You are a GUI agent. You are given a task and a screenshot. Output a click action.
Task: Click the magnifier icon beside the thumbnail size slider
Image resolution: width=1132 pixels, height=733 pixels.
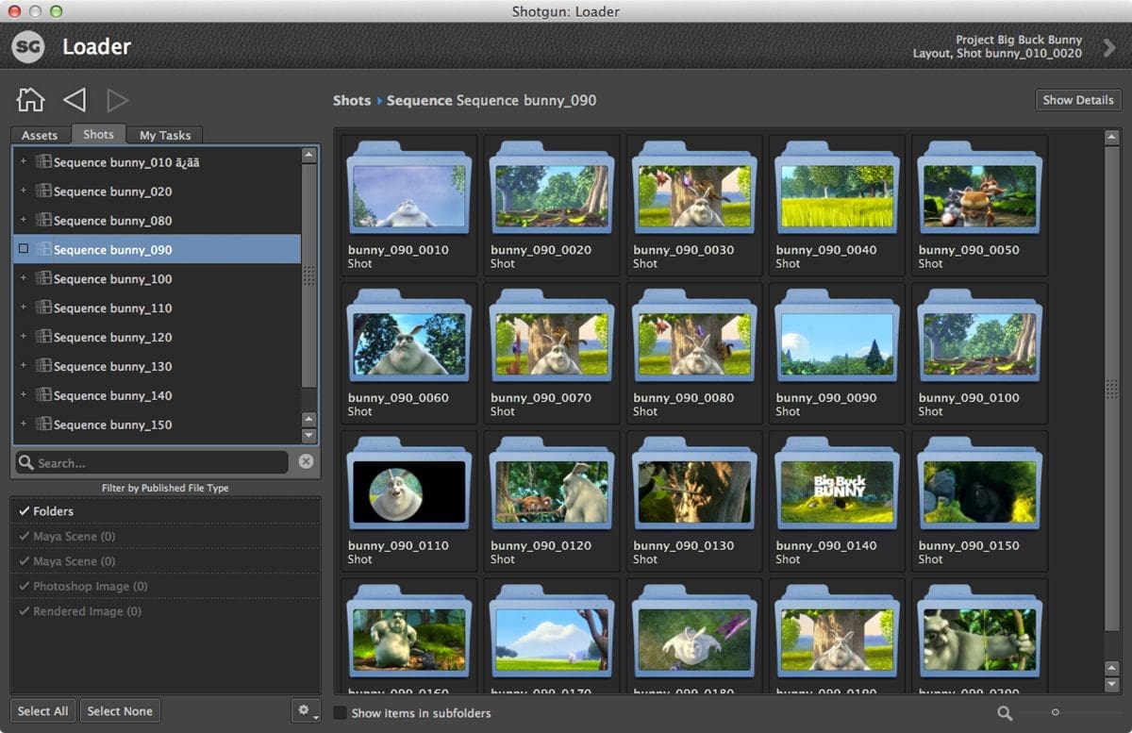(x=1006, y=713)
